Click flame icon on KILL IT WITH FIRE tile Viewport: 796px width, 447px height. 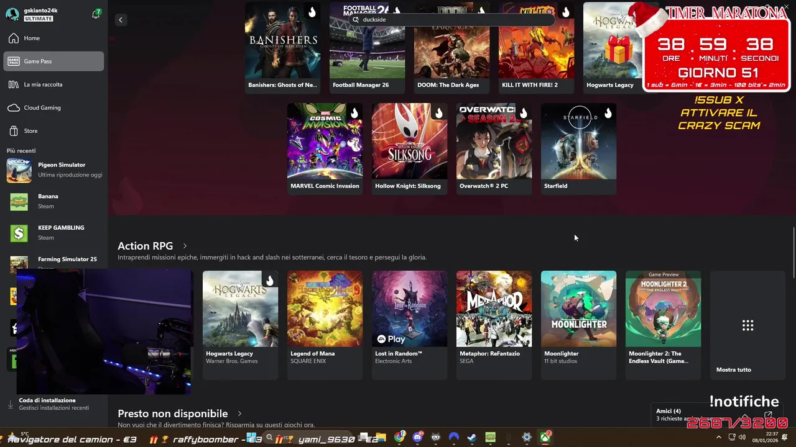pyautogui.click(x=565, y=12)
